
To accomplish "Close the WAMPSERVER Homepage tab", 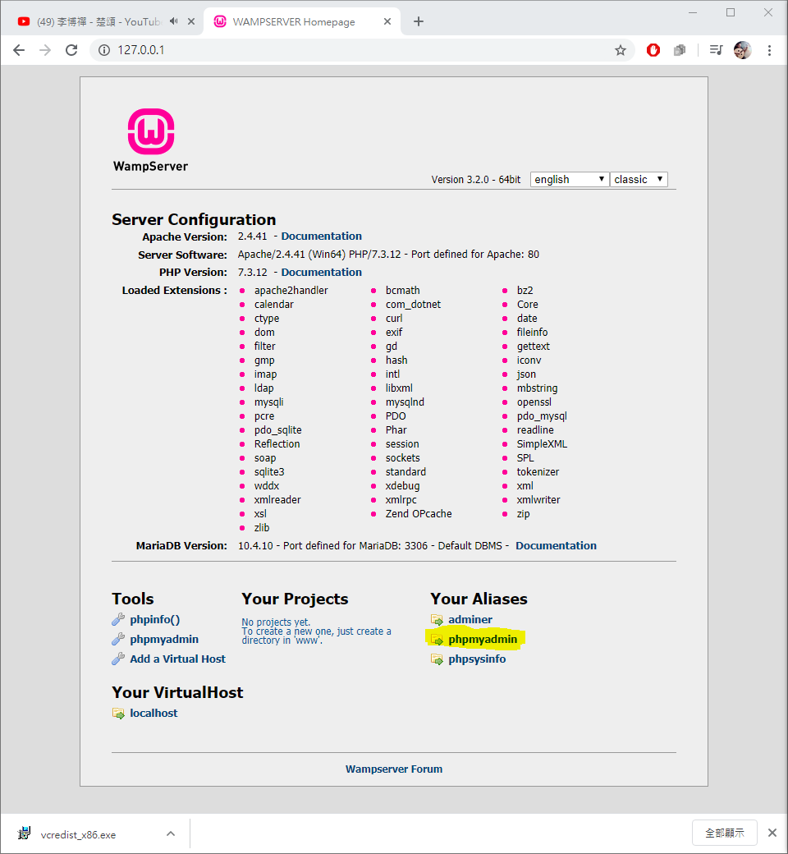I will point(387,21).
